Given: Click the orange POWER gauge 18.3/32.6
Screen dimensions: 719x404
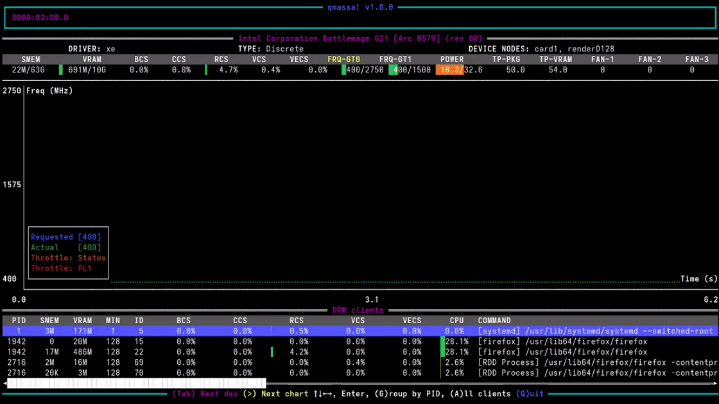Looking at the screenshot, I should pyautogui.click(x=459, y=70).
